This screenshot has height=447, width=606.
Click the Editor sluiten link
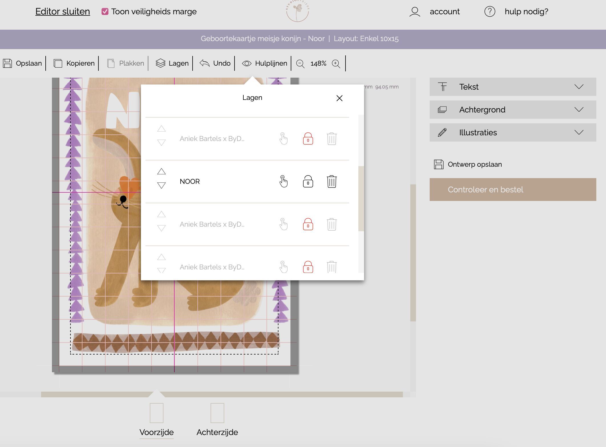pos(62,12)
